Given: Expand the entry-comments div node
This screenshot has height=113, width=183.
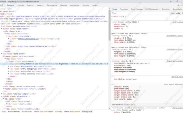Looking at the screenshot, I should [9, 74].
